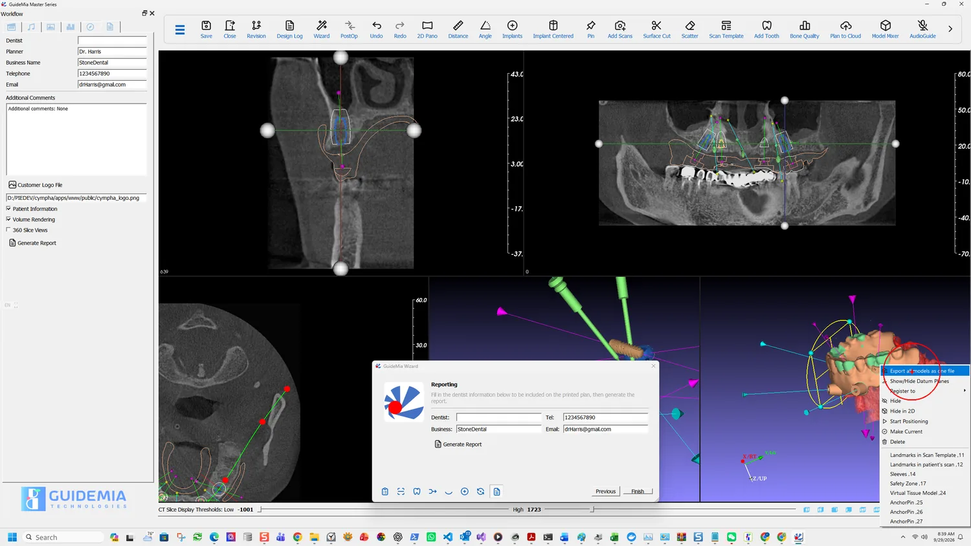The image size is (971, 546).
Task: Activate the Distance measurement tool
Action: coord(458,29)
